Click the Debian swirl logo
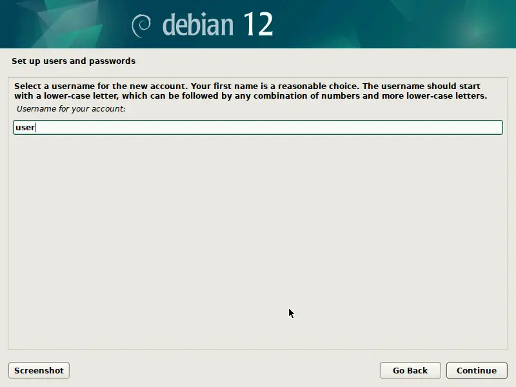Viewport: 516px width, 387px height. (x=141, y=26)
